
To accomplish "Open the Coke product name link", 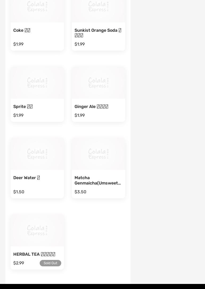I will (x=22, y=30).
